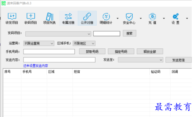Open the 发送至 combo box
Screen dimensions: 194x117
pos(140,60)
